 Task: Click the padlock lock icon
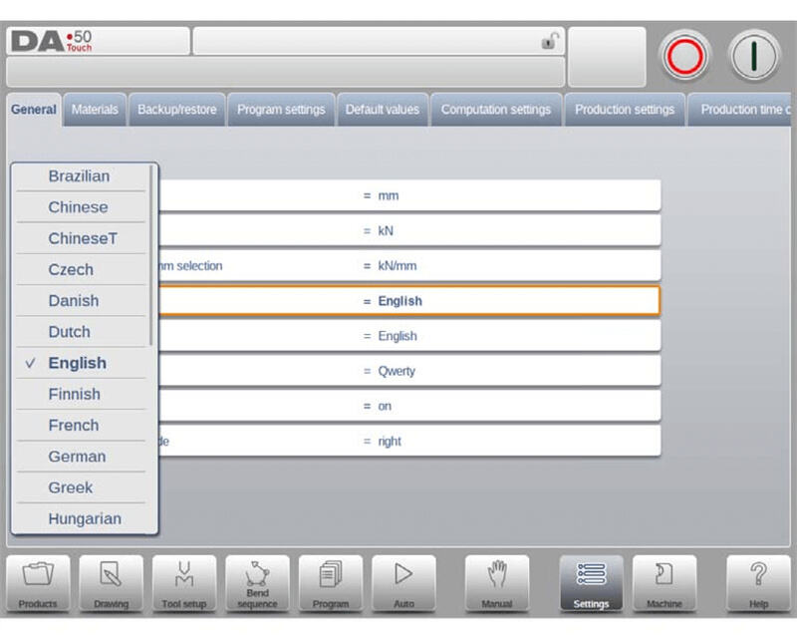548,41
